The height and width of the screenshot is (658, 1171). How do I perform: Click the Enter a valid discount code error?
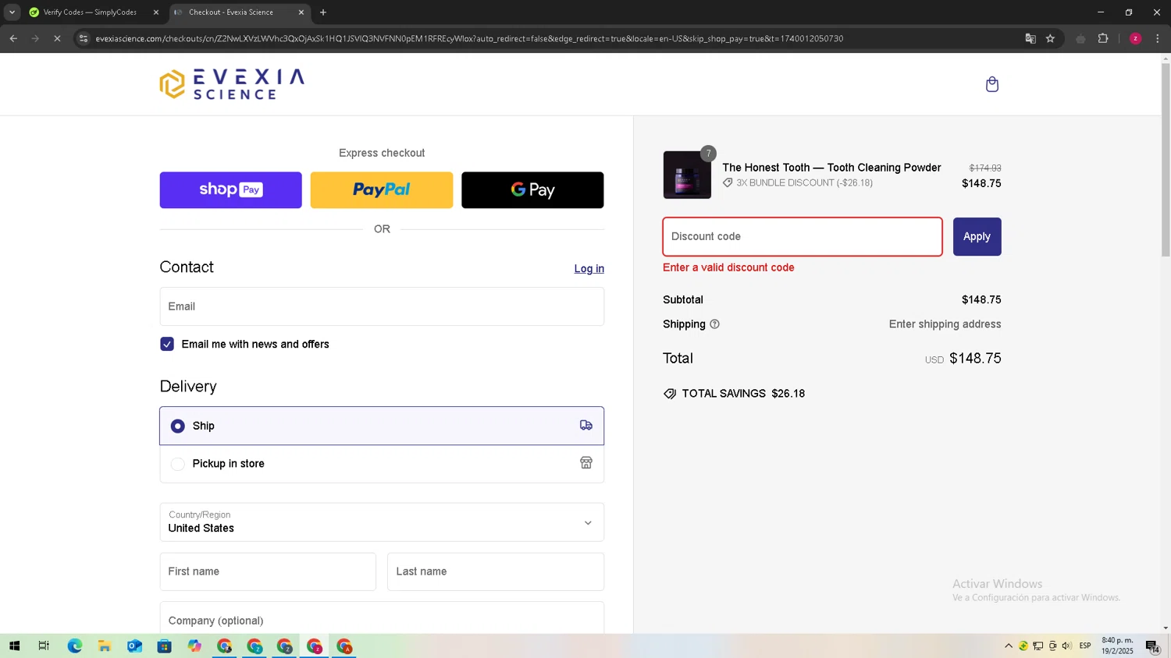(728, 267)
